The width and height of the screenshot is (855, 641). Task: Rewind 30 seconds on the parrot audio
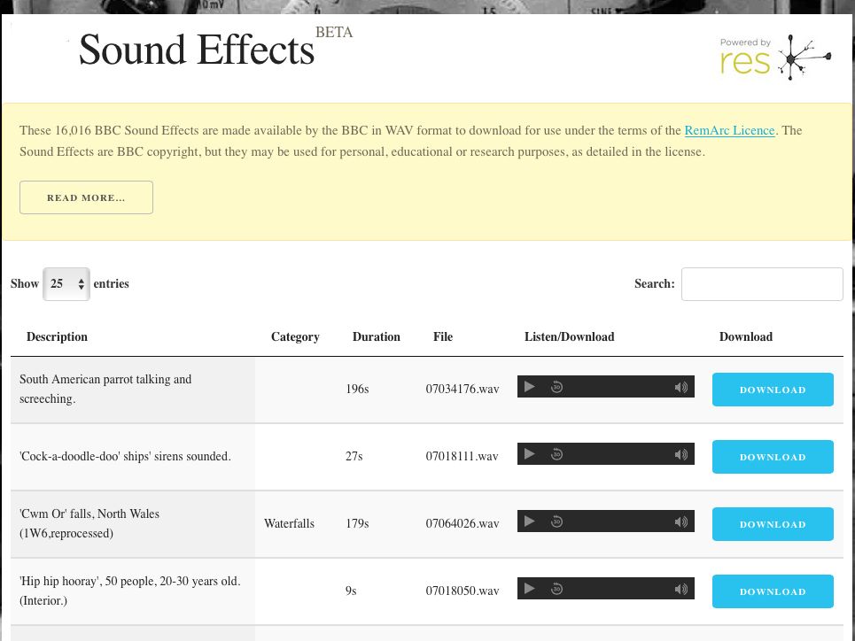pos(556,387)
